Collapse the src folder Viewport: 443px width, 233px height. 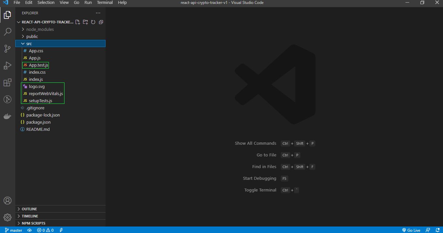[60, 43]
